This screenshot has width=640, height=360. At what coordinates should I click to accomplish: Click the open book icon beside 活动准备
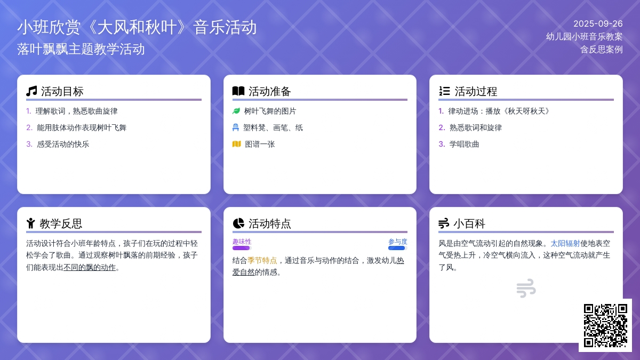238,91
